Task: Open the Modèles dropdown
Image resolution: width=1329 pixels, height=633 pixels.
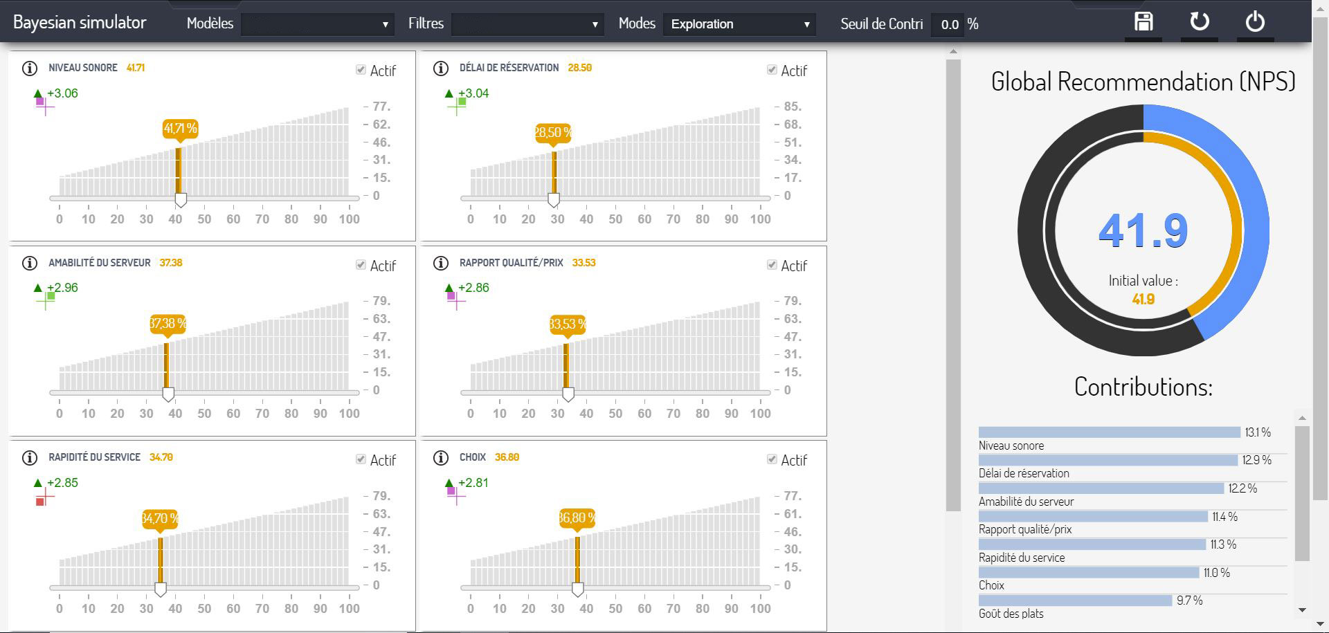Action: point(317,24)
